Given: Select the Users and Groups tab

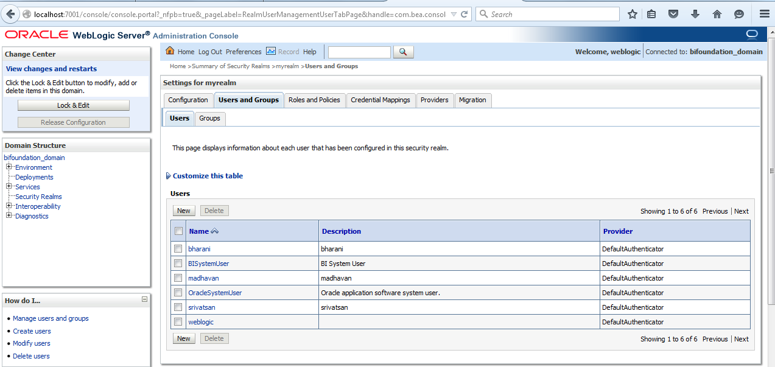Looking at the screenshot, I should tap(248, 100).
